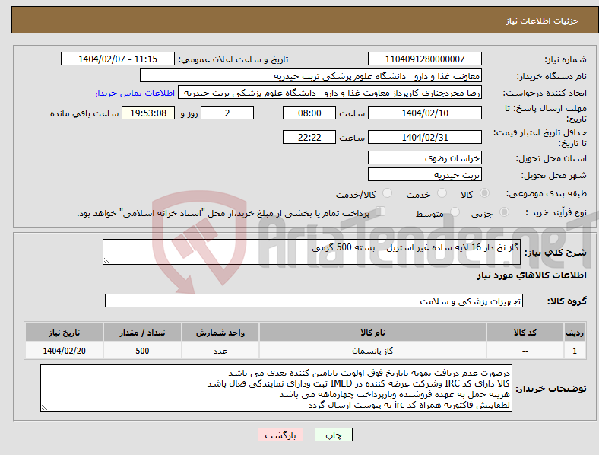Click the general need description text area
Image resolution: width=599 pixels, height=455 pixels.
pos(312,252)
